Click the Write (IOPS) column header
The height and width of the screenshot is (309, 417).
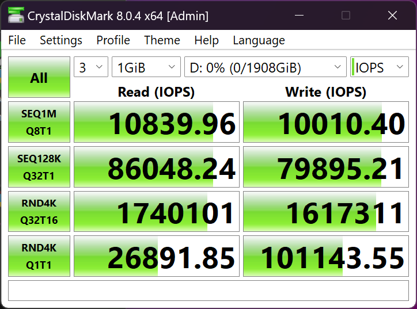326,92
